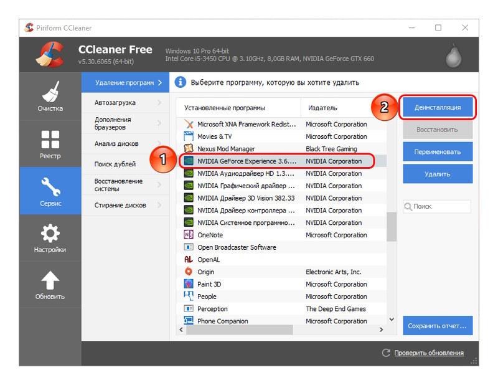
Task: Open Анализ дисков menu item
Action: pyautogui.click(x=126, y=144)
